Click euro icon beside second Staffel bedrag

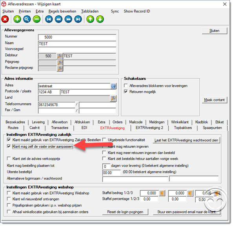click(x=190, y=193)
